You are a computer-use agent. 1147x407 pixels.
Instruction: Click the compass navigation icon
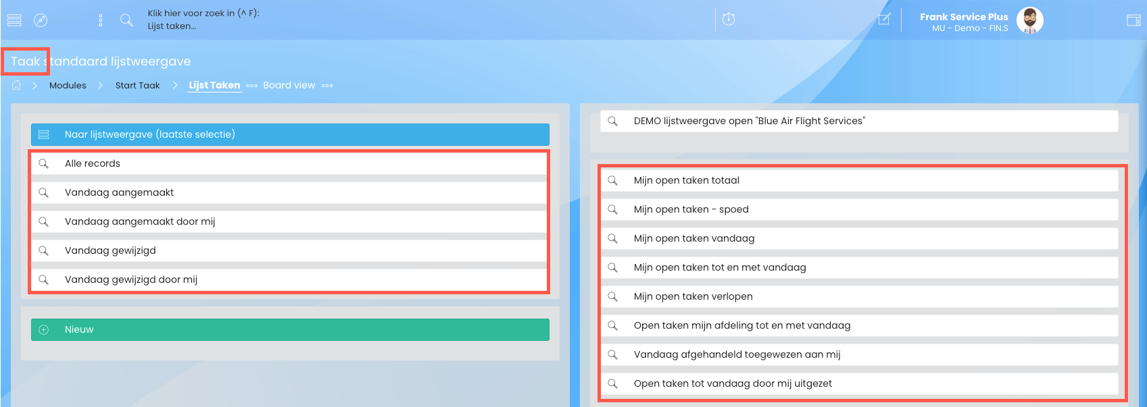(x=41, y=20)
